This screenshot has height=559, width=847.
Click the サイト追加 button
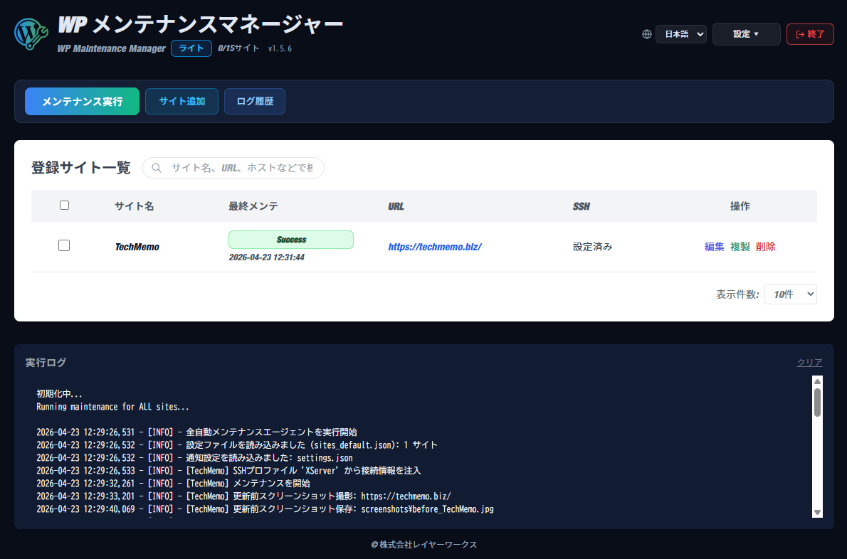point(181,101)
